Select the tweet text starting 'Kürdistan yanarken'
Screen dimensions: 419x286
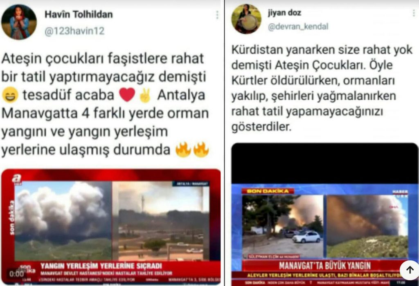point(322,88)
